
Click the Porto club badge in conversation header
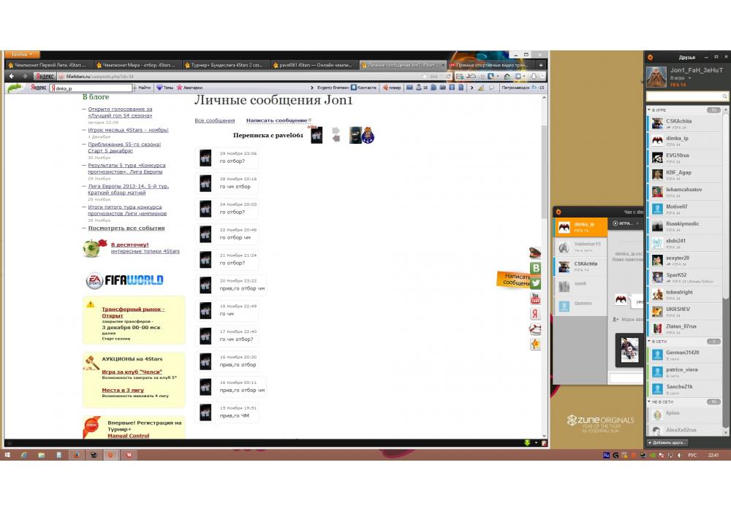point(368,136)
